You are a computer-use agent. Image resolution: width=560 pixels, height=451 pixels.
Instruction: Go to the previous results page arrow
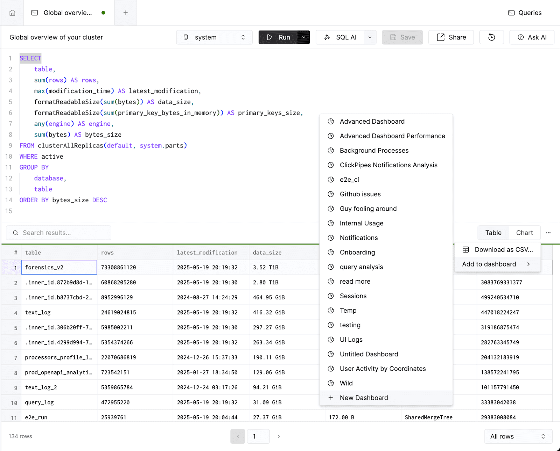238,436
